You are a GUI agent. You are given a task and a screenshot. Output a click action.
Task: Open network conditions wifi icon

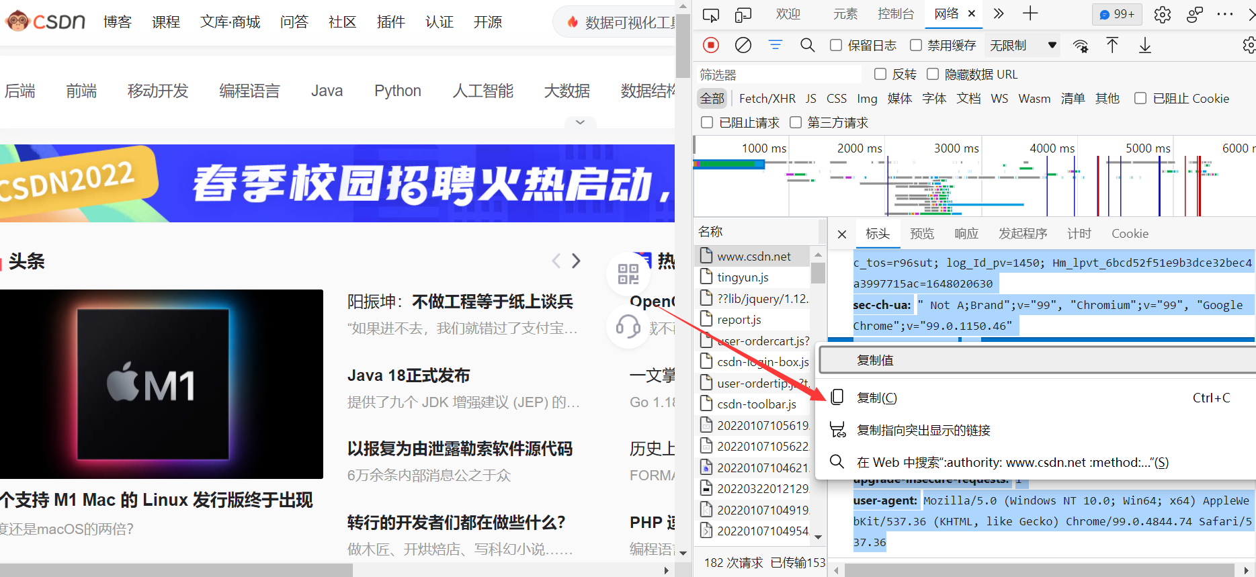pos(1081,46)
